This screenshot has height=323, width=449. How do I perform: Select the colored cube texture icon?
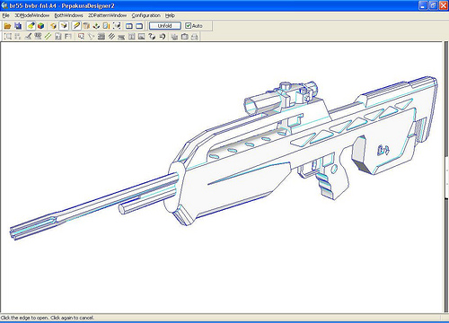[x=41, y=26]
